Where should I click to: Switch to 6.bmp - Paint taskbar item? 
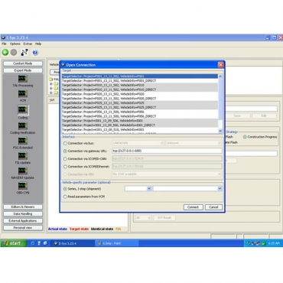(117, 243)
